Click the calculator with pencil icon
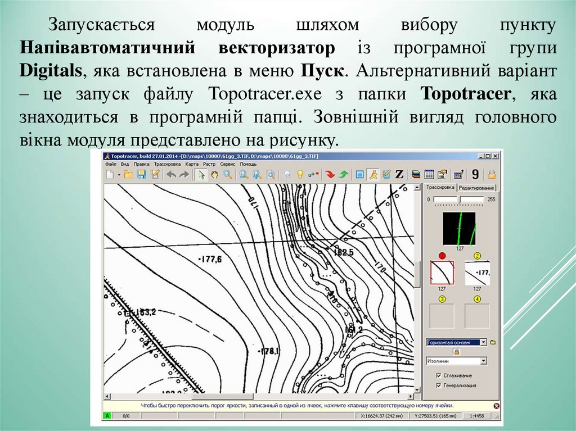576x431 pixels. point(459,175)
